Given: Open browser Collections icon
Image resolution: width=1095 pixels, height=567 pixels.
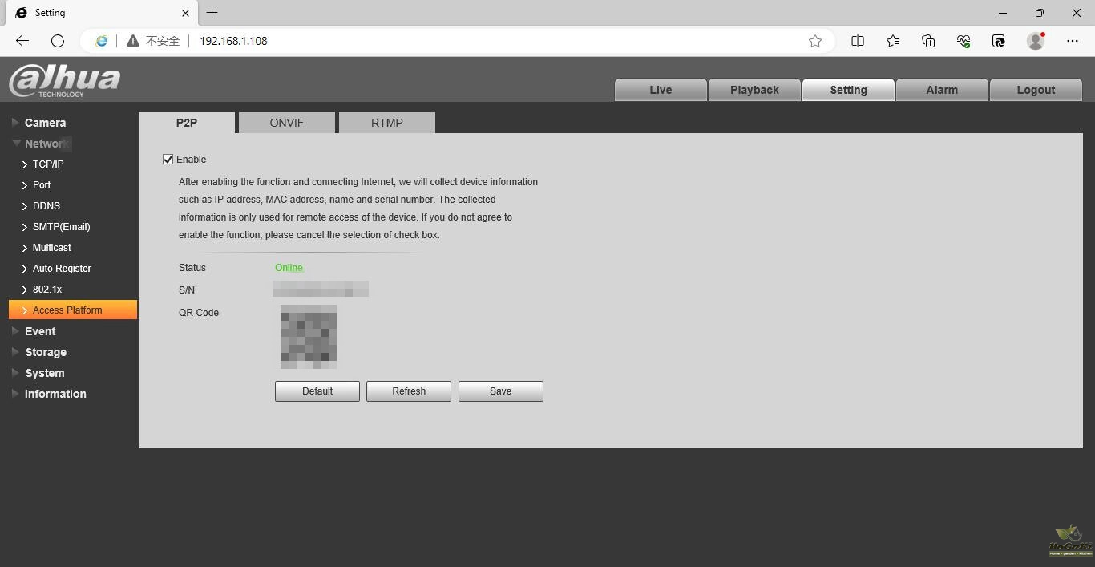Looking at the screenshot, I should (x=928, y=41).
